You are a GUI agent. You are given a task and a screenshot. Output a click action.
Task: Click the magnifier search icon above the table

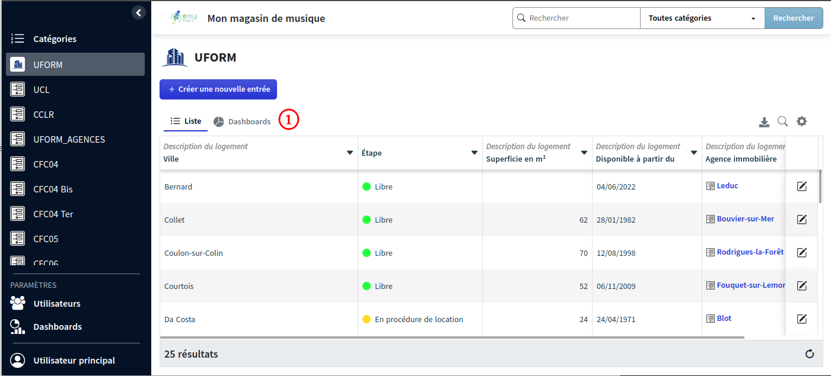click(x=783, y=121)
